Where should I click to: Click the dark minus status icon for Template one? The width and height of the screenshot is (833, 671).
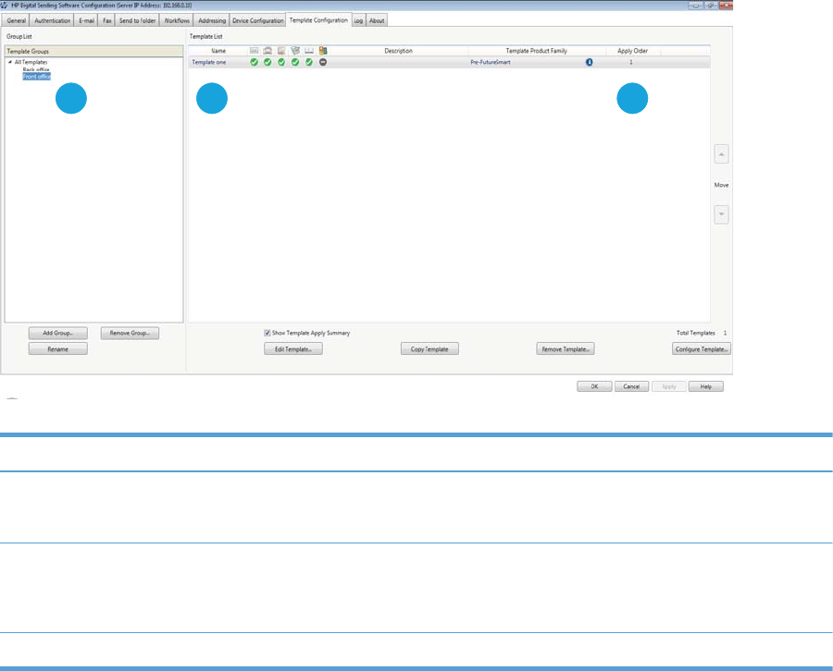click(323, 62)
